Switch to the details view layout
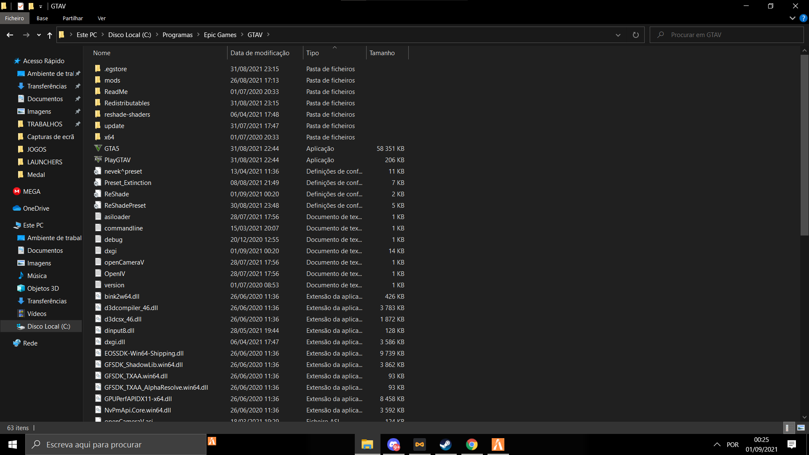 click(788, 428)
